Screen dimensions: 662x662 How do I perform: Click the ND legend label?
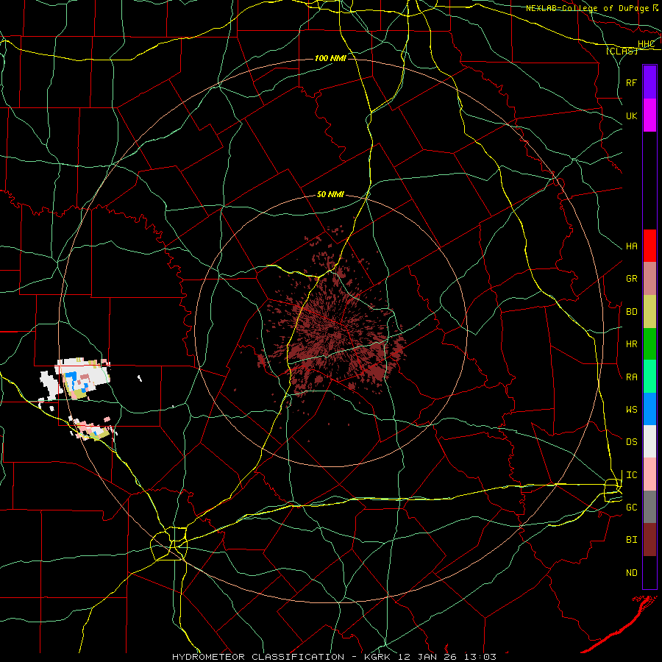point(632,573)
